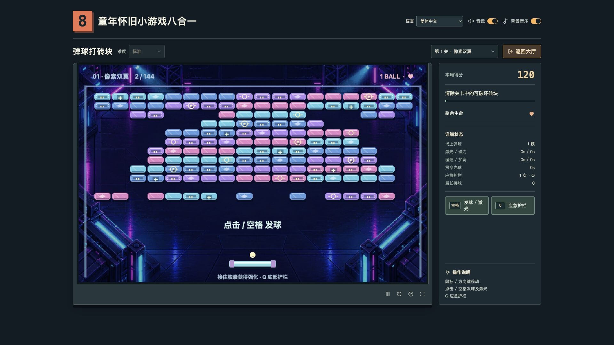Click the heart icon beside 剩余生命

(531, 114)
